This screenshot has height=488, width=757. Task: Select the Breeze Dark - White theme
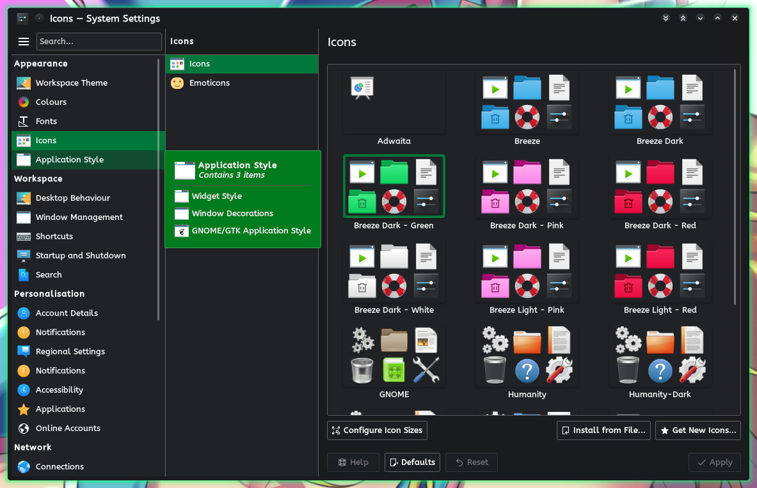[394, 278]
